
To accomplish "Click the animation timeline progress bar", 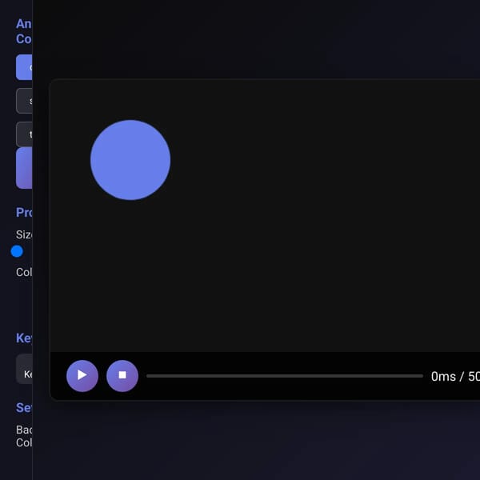I will (x=284, y=376).
